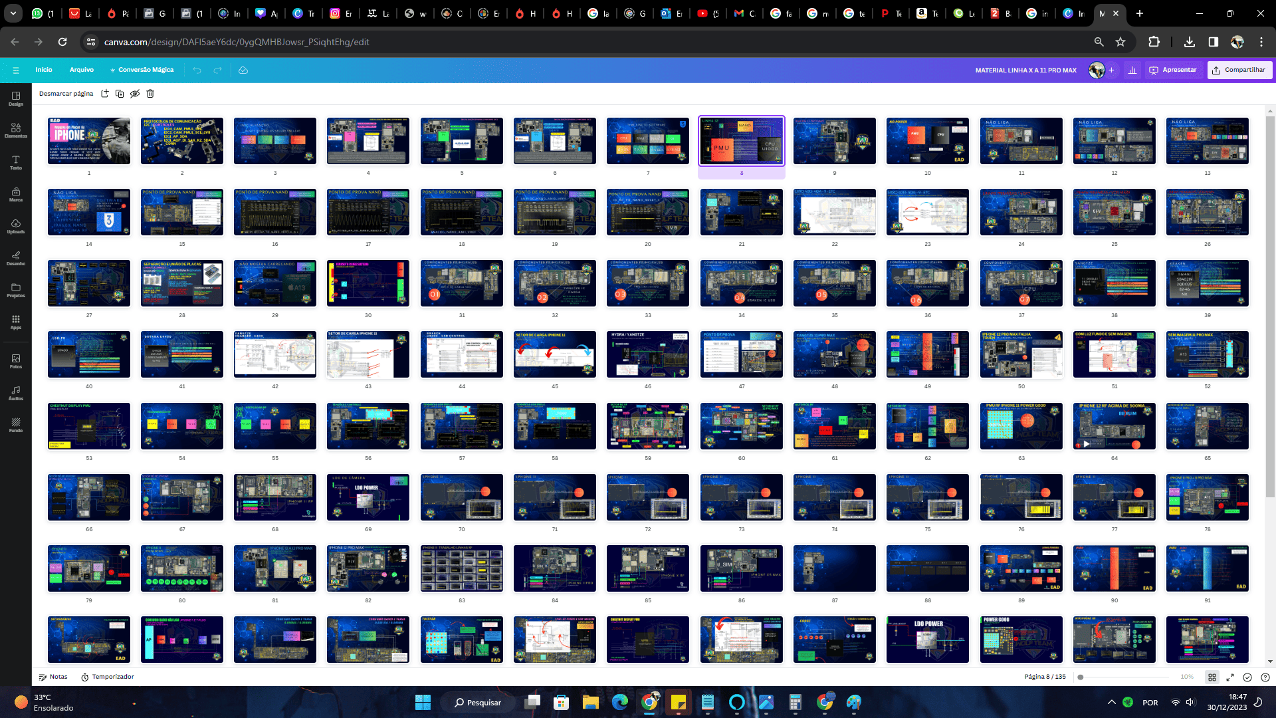The image size is (1276, 718).
Task: Expand Chrome tab search chevron
Action: 13,13
